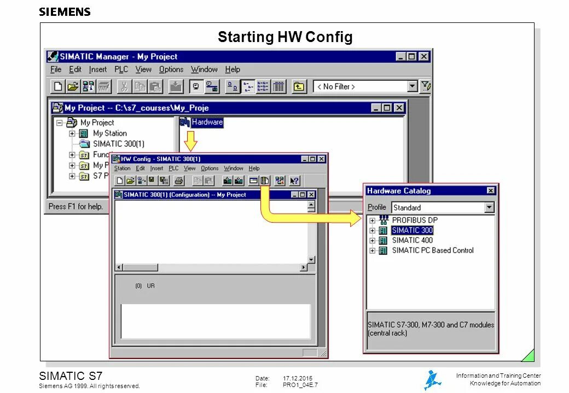Open the View menu in HW Config
The image size is (569, 393).
tap(189, 168)
